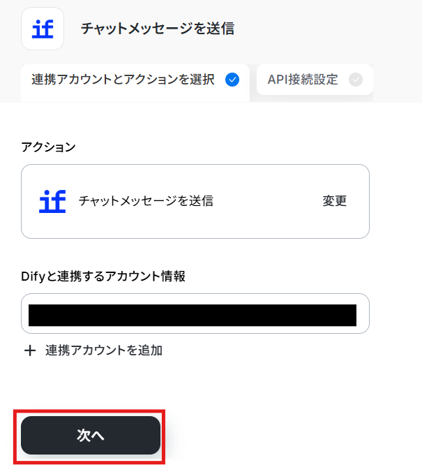
Task: Open the Dify linked account selection field
Action: [x=195, y=313]
